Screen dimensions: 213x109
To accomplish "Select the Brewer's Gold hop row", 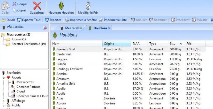I will click(66, 49).
